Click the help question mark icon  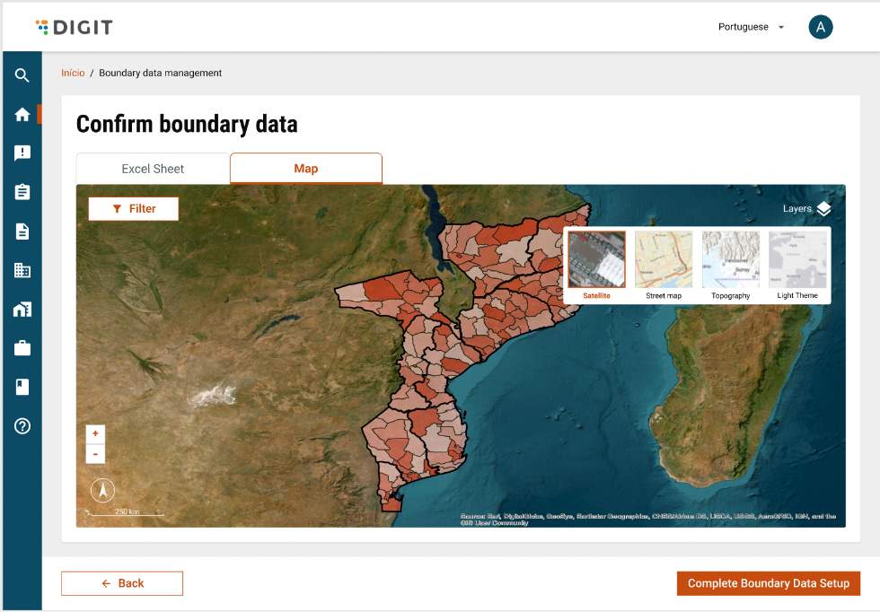(x=22, y=426)
